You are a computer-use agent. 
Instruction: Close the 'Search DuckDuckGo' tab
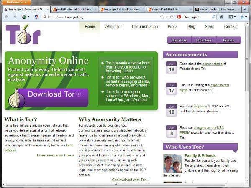(191, 10)
